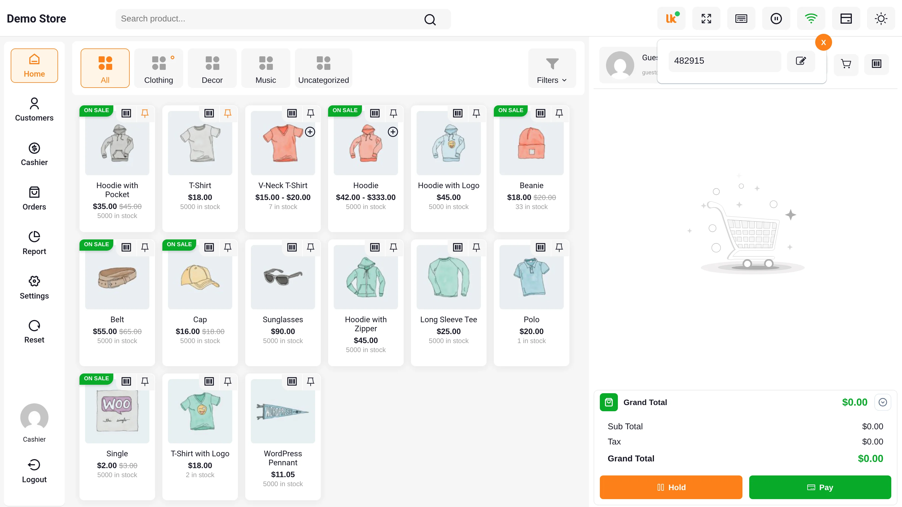Click the note field containing 482915
The height and width of the screenshot is (507, 902).
725,61
